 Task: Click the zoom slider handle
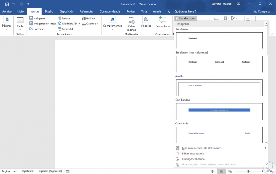[x=248, y=171]
